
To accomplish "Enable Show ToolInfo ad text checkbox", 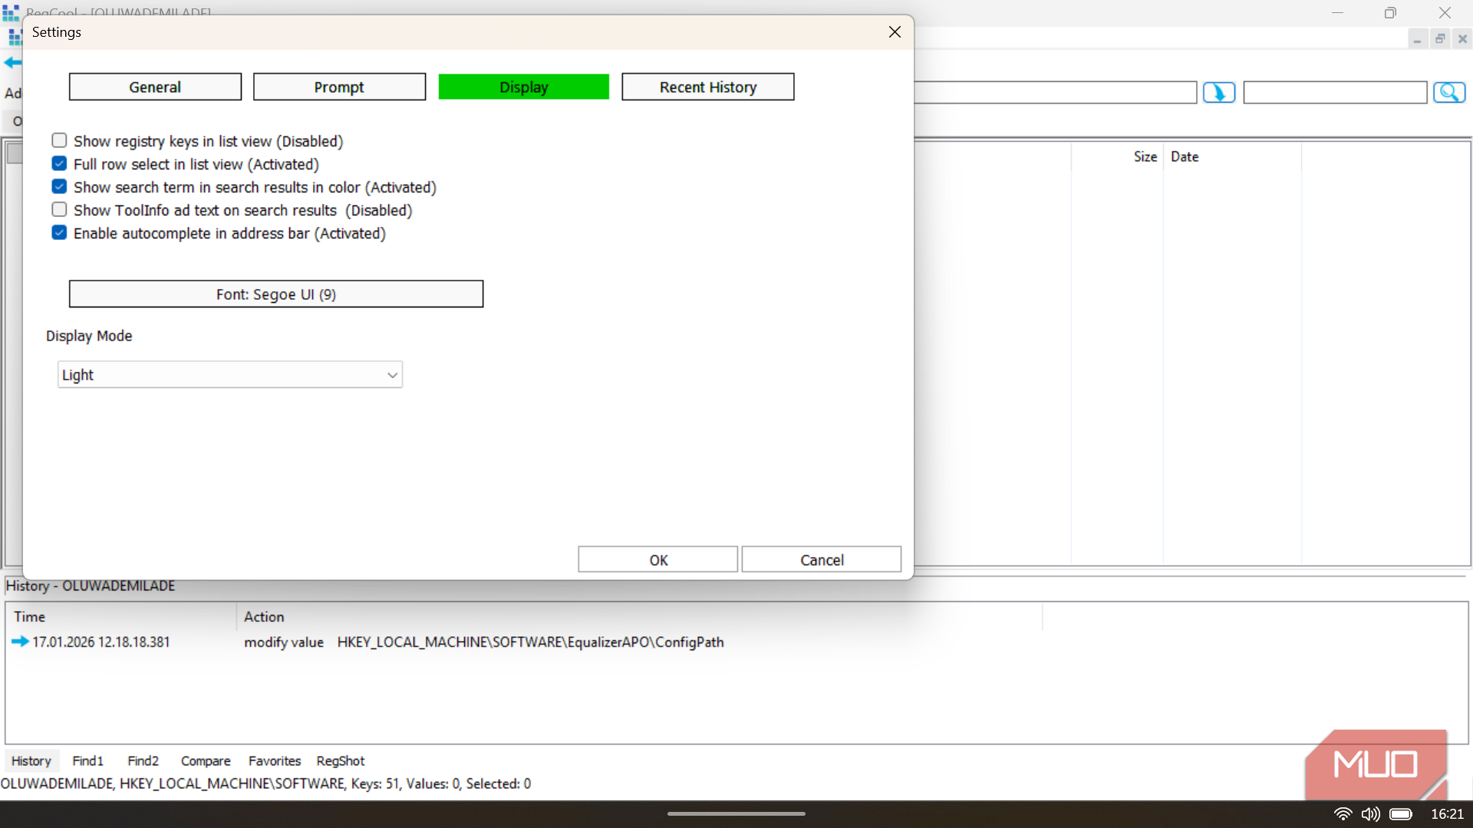I will point(59,210).
